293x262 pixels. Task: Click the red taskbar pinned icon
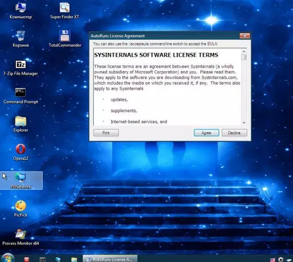[x=27, y=259]
